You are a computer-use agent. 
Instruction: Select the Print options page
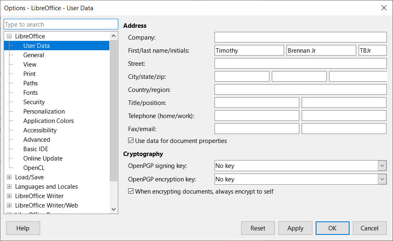[29, 74]
